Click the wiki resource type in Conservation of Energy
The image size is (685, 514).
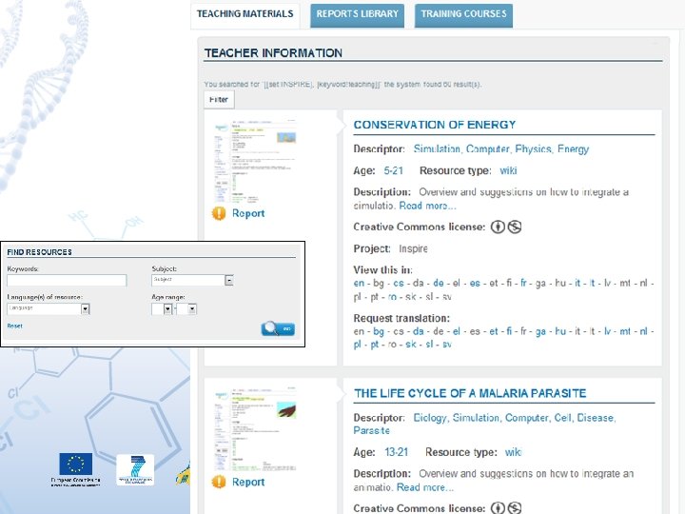(x=508, y=170)
